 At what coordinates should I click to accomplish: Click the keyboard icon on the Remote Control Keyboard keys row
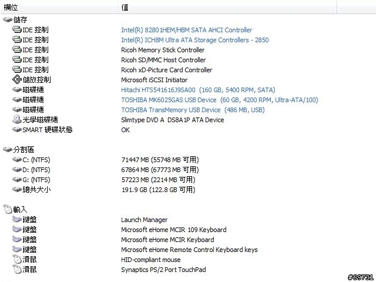click(x=17, y=249)
